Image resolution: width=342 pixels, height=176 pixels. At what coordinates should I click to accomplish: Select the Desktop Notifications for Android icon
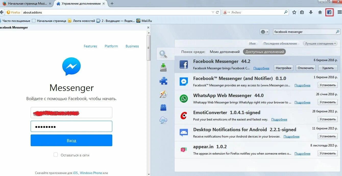pyautogui.click(x=184, y=133)
